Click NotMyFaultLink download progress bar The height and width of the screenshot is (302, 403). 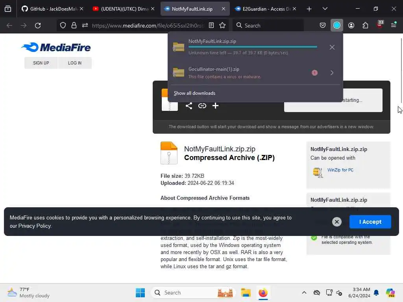click(x=253, y=47)
